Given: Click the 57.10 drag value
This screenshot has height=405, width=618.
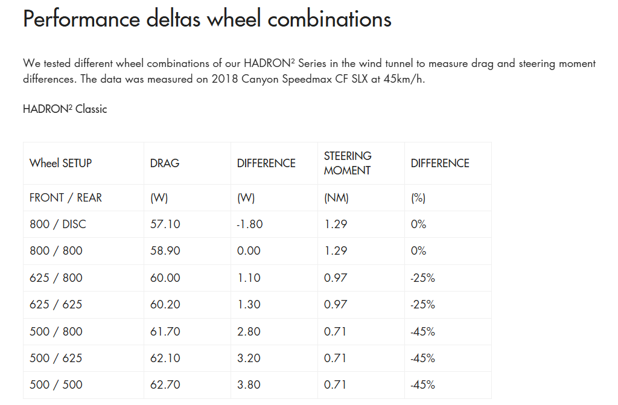Looking at the screenshot, I should click(165, 224).
